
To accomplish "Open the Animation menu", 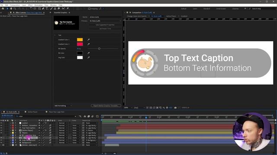I will coord(39,5).
